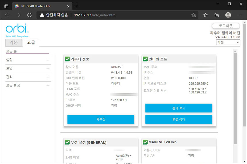Screen dimensions: 247x164
Task: Click the browser forward arrow
Action: (x=18, y=15)
